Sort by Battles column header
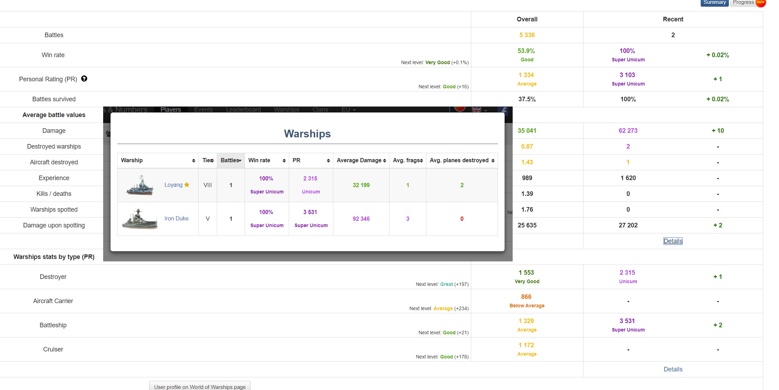Viewport: 779px width, 390px height. [x=231, y=160]
